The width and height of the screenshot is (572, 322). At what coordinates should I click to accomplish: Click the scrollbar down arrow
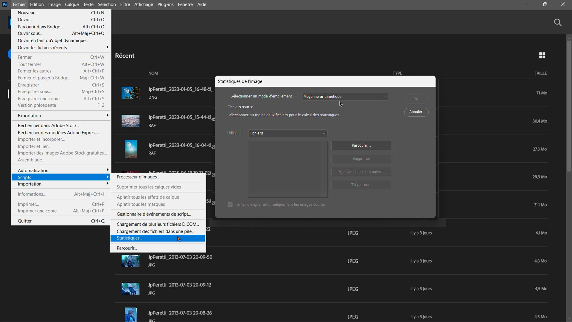[569, 318]
